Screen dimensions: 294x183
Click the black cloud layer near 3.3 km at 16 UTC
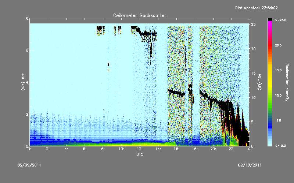click(176, 93)
